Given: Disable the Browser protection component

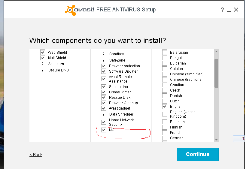Looking at the screenshot, I should tap(104, 66).
